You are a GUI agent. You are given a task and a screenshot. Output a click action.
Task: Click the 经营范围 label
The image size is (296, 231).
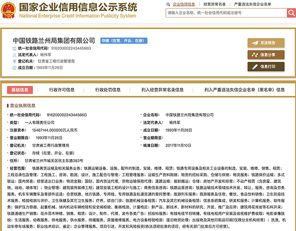coord(18,168)
